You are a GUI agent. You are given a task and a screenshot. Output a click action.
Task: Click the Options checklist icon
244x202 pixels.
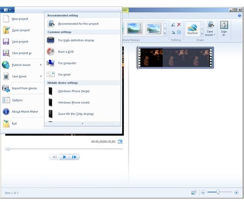(6, 100)
